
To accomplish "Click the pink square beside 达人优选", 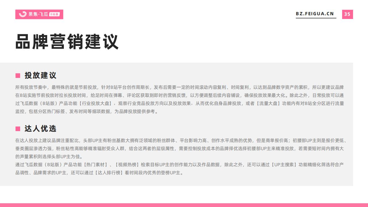I will tap(18, 129).
